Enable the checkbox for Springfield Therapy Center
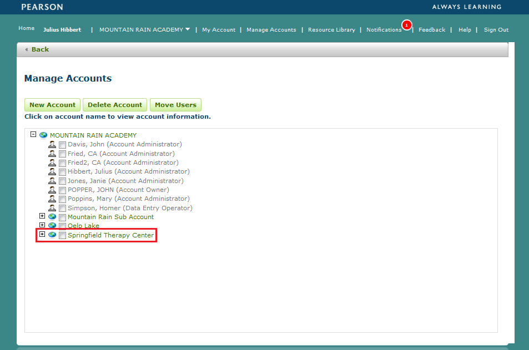 (x=62, y=235)
